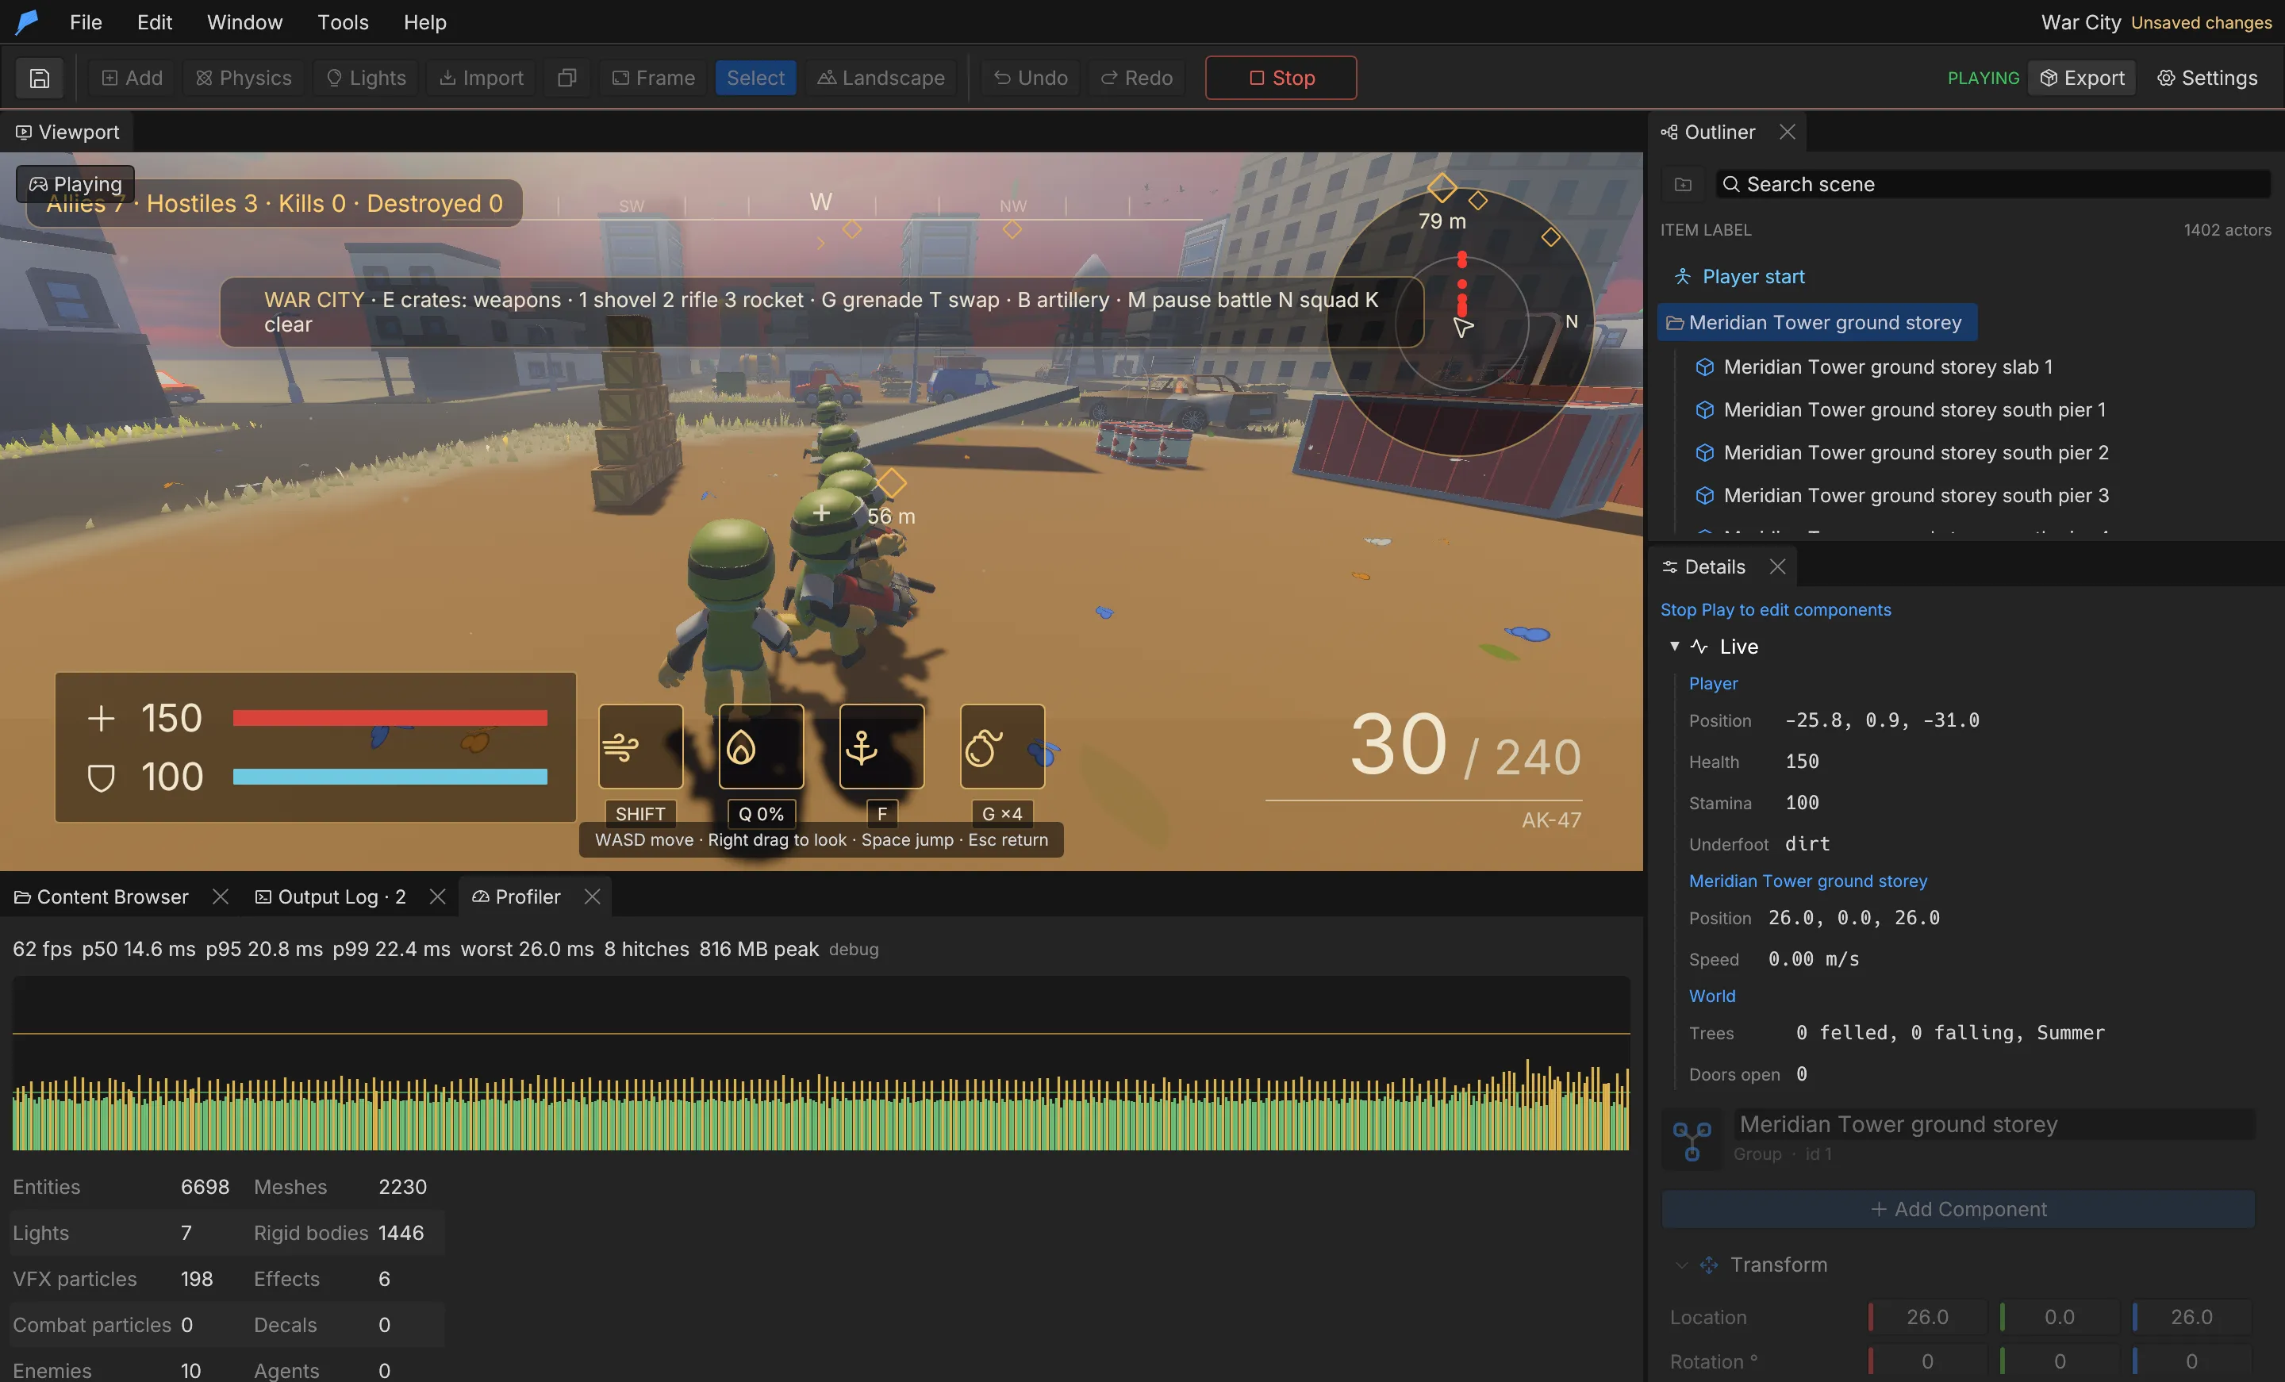
Task: Activate the Frame tool
Action: tap(654, 78)
